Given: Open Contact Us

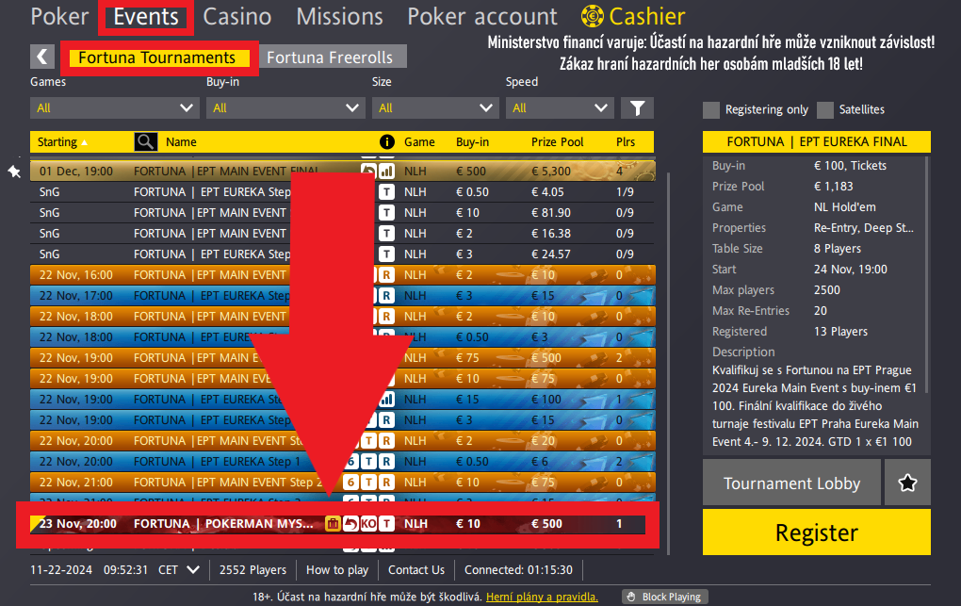Looking at the screenshot, I should pos(416,570).
